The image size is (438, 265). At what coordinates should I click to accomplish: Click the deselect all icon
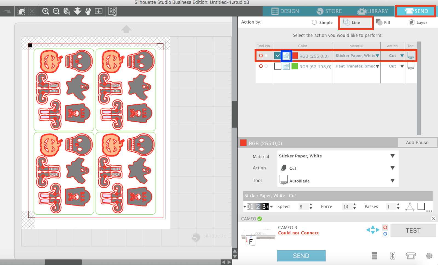[x=32, y=11]
